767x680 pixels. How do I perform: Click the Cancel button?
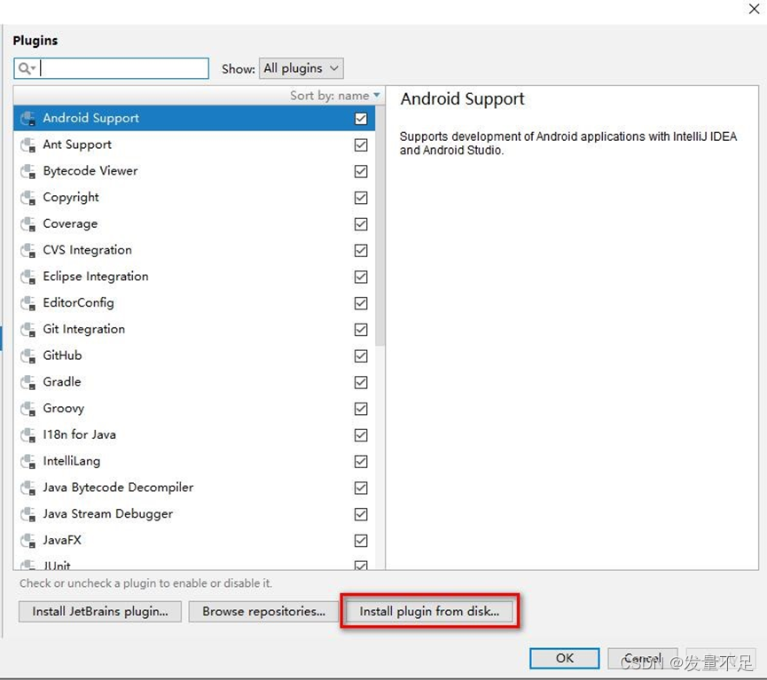coord(643,659)
